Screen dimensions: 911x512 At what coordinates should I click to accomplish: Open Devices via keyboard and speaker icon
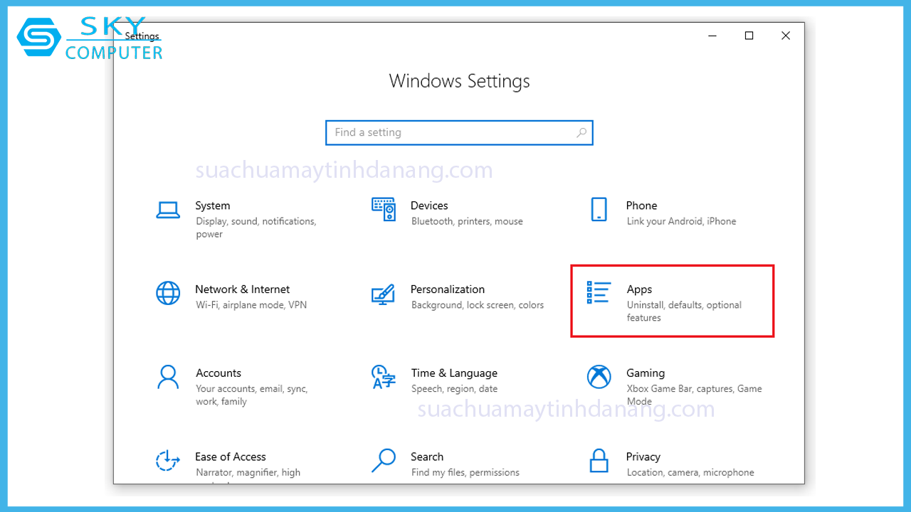384,210
